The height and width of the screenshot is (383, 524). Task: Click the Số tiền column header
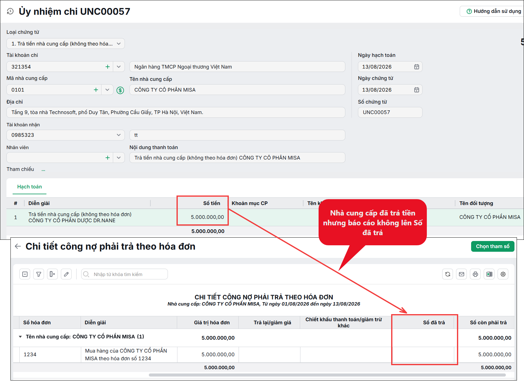point(212,203)
